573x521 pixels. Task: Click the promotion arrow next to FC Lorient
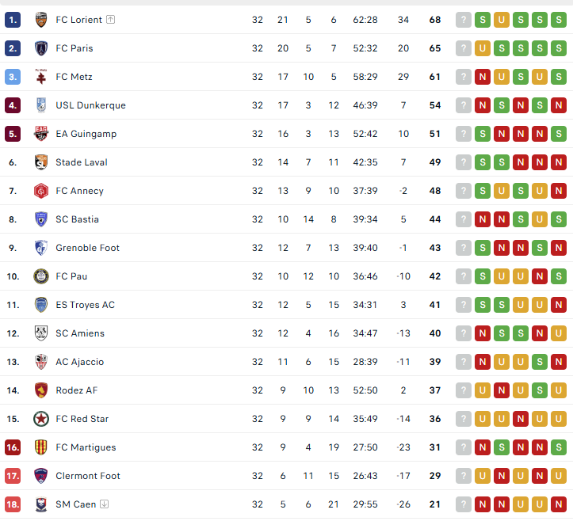[111, 20]
